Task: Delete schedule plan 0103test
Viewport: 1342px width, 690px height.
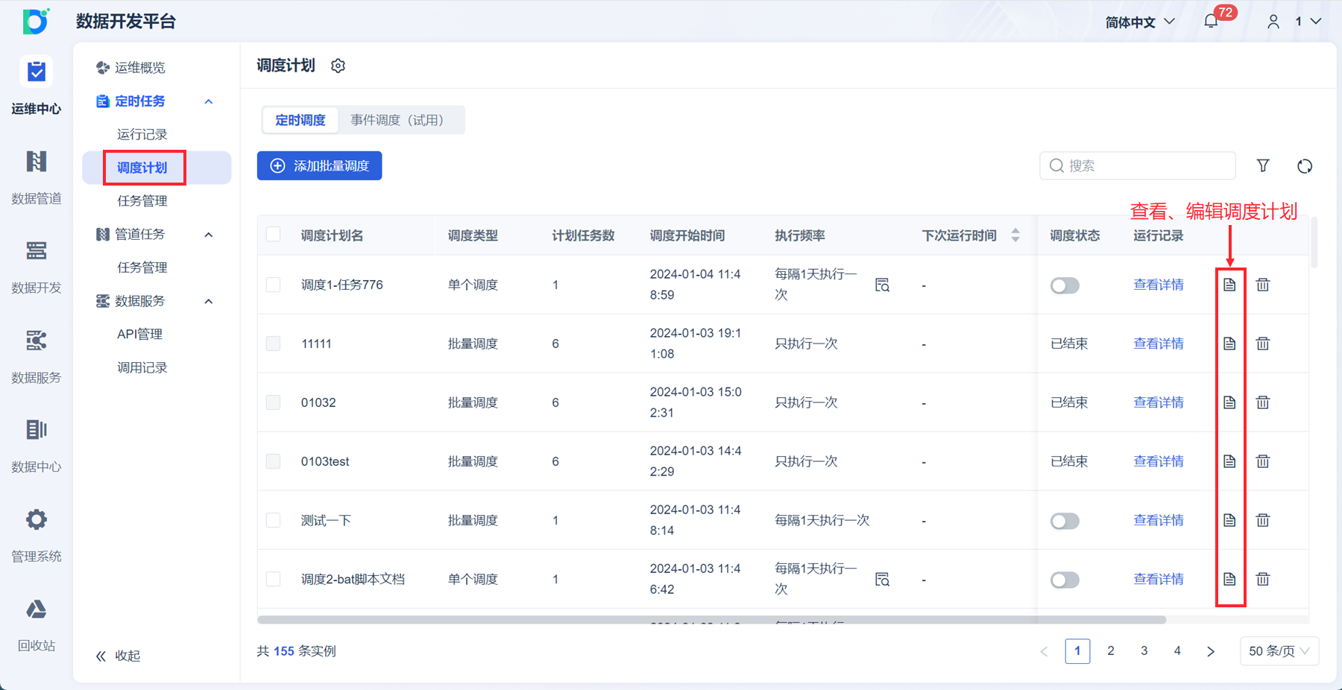Action: coord(1263,461)
